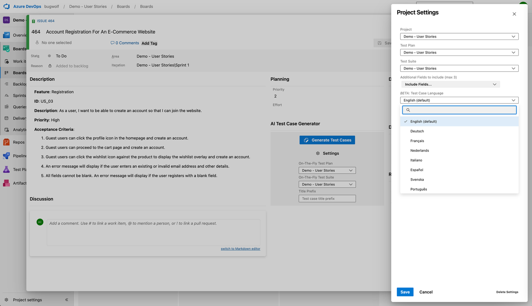The height and width of the screenshot is (306, 532).
Task: Navigate to bugwolf via the breadcrumb
Action: tap(52, 6)
